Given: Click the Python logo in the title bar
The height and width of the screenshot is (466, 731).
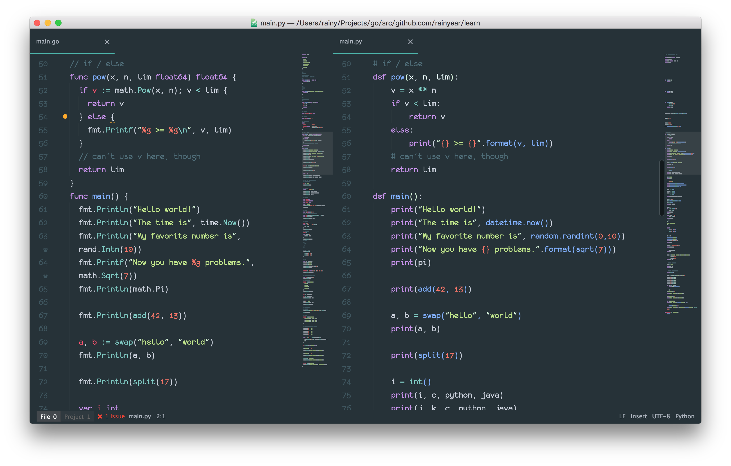Looking at the screenshot, I should click(x=254, y=23).
